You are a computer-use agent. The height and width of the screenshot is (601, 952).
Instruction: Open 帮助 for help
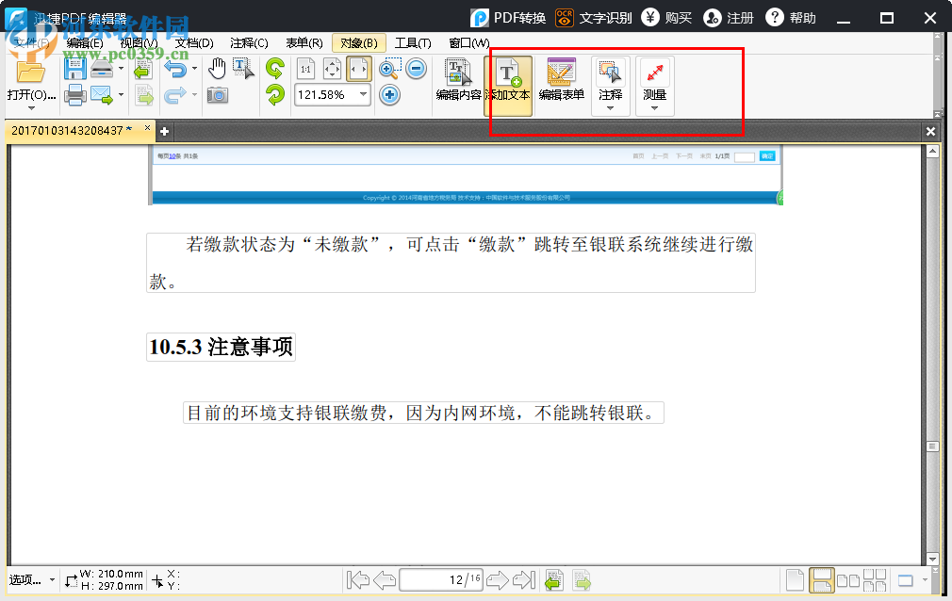[x=792, y=17]
